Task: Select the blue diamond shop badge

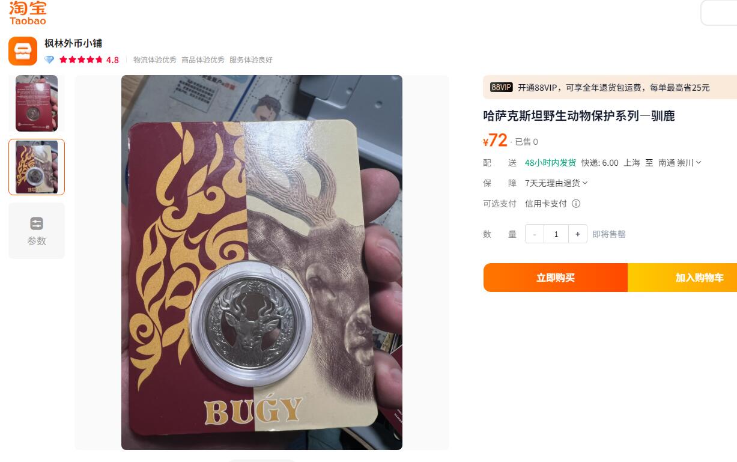Action: (49, 60)
